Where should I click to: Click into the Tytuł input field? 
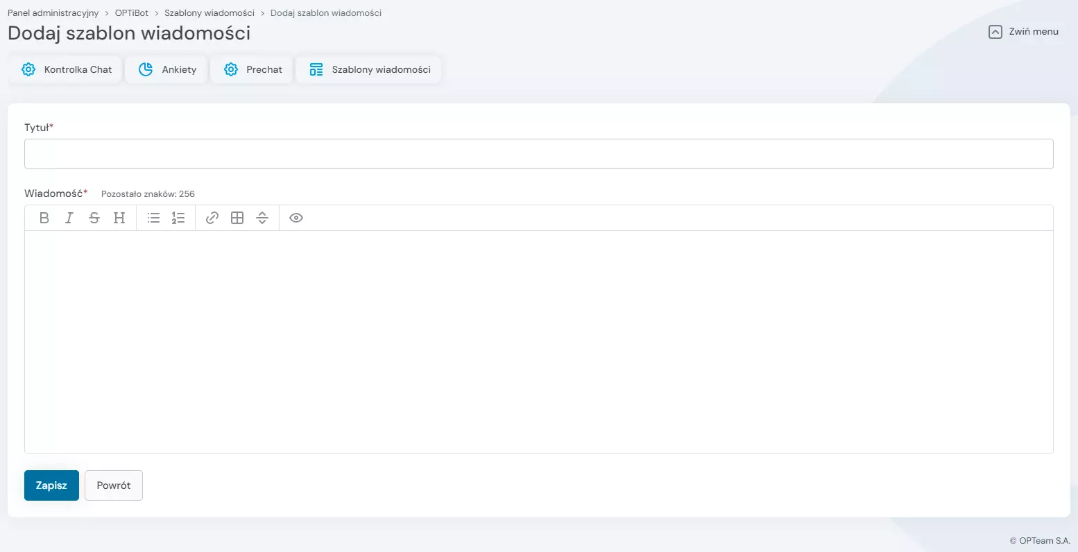538,154
